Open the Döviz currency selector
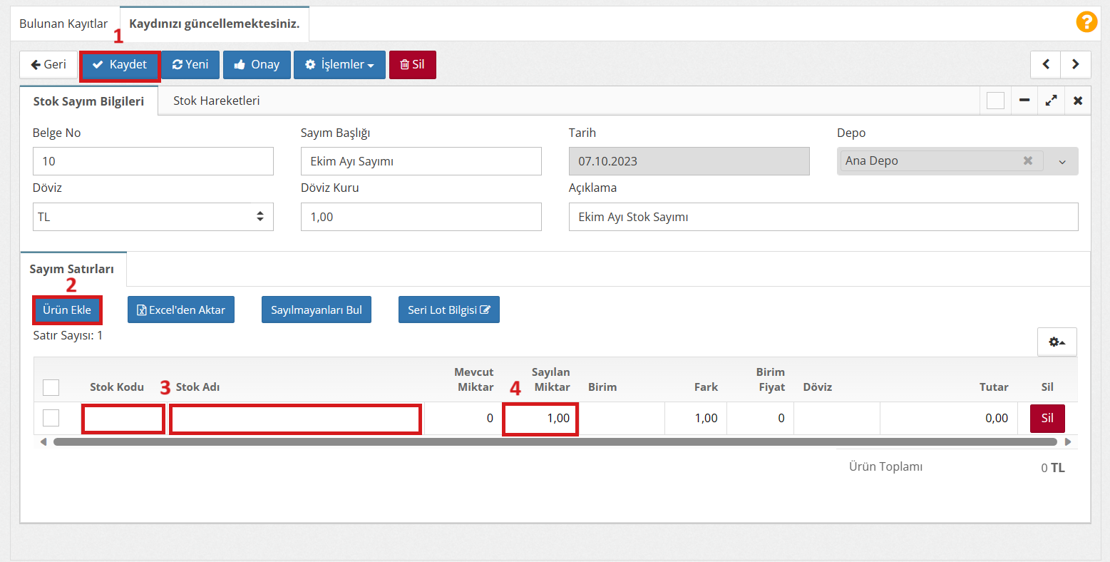Screen dimensions: 1110x562 153,217
